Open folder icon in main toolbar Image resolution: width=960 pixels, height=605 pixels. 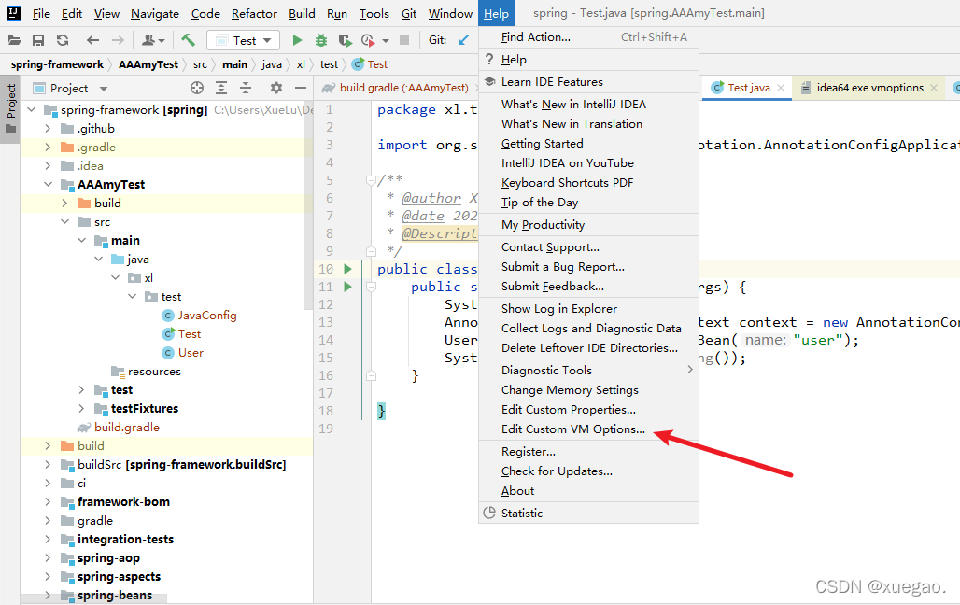14,40
